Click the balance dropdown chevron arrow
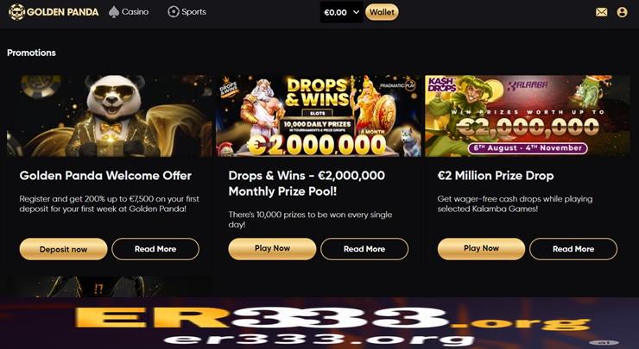639x349 pixels. [356, 12]
